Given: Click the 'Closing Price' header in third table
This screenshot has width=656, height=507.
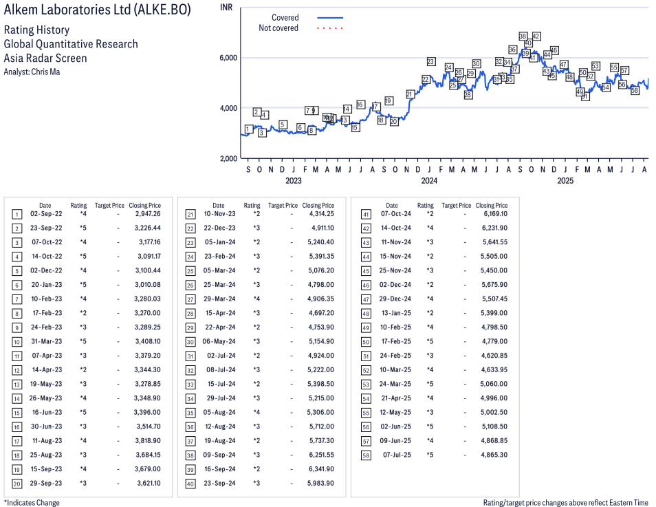Looking at the screenshot, I should (x=492, y=206).
